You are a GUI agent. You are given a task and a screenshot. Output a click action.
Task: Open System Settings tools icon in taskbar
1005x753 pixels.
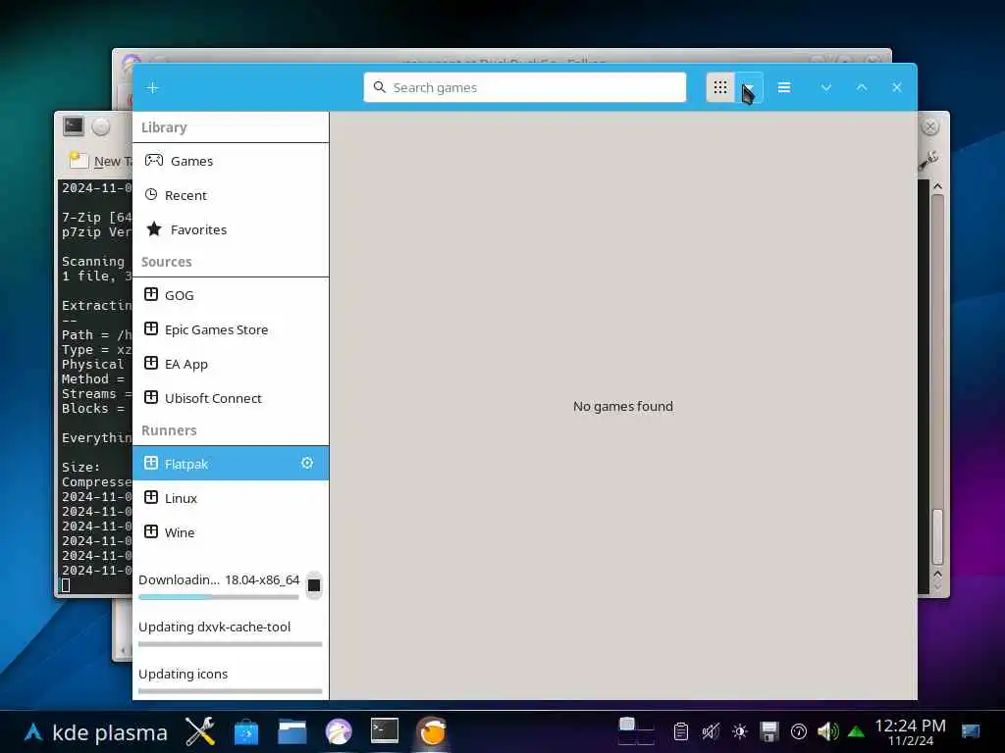(200, 731)
